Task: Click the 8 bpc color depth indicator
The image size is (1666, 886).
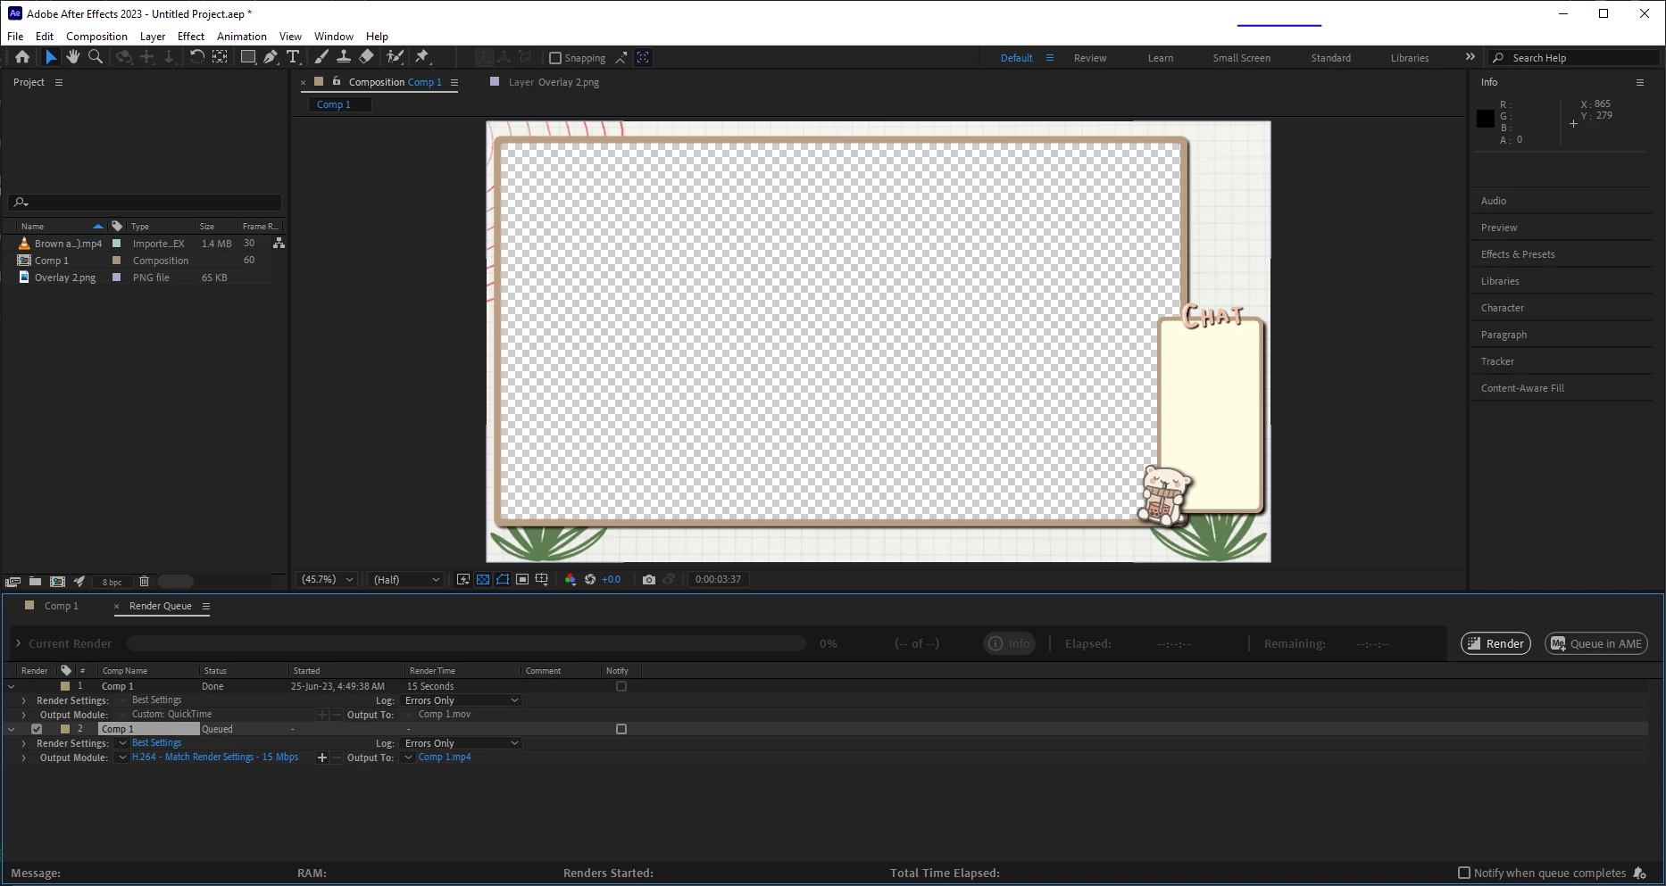Action: pos(112,582)
